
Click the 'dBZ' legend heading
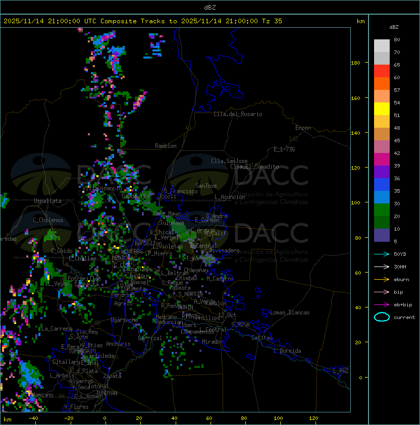[x=394, y=27]
